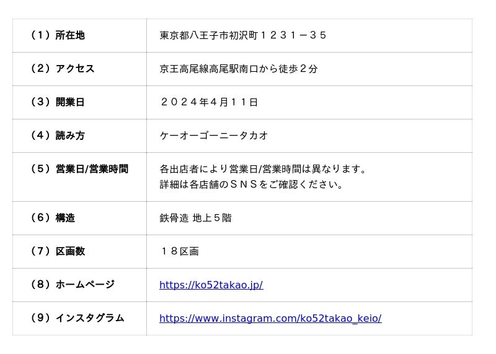Viewport: 496px width, 354px height.
Task: Click the （５）営業日/営業時間 label
Action: click(79, 169)
